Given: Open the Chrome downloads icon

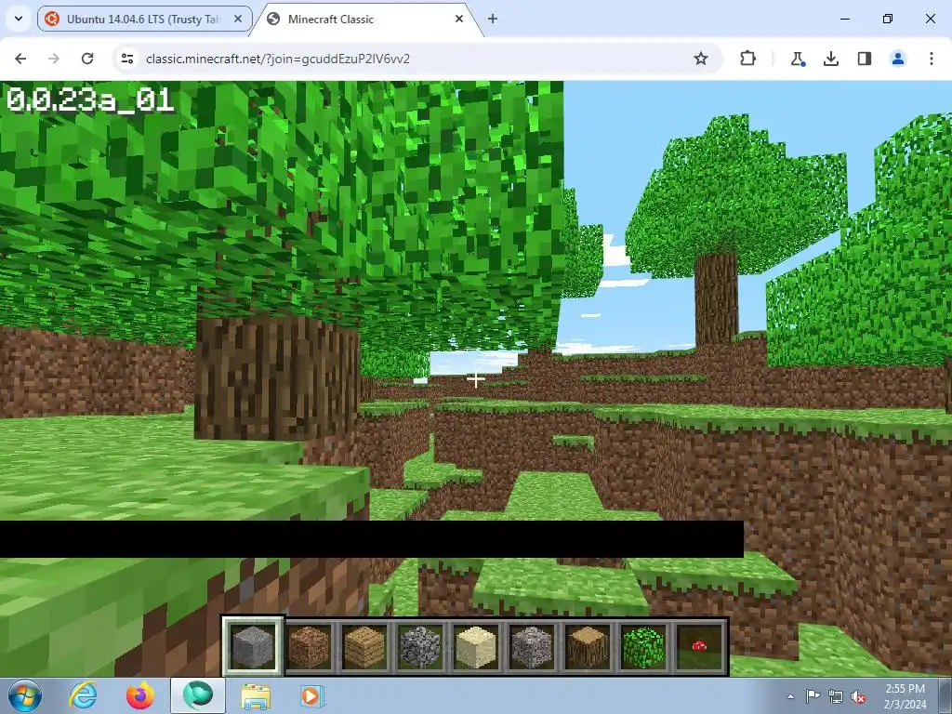Looking at the screenshot, I should (830, 59).
